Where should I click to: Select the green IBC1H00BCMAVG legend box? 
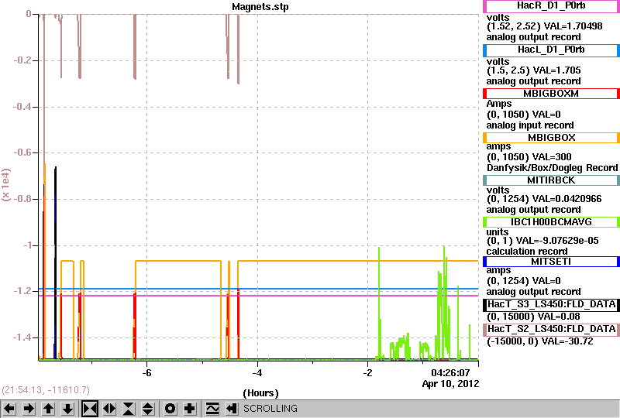(551, 222)
